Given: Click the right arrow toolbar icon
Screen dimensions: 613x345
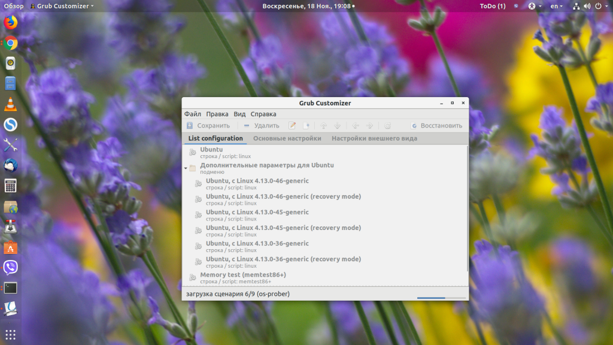Looking at the screenshot, I should point(370,126).
